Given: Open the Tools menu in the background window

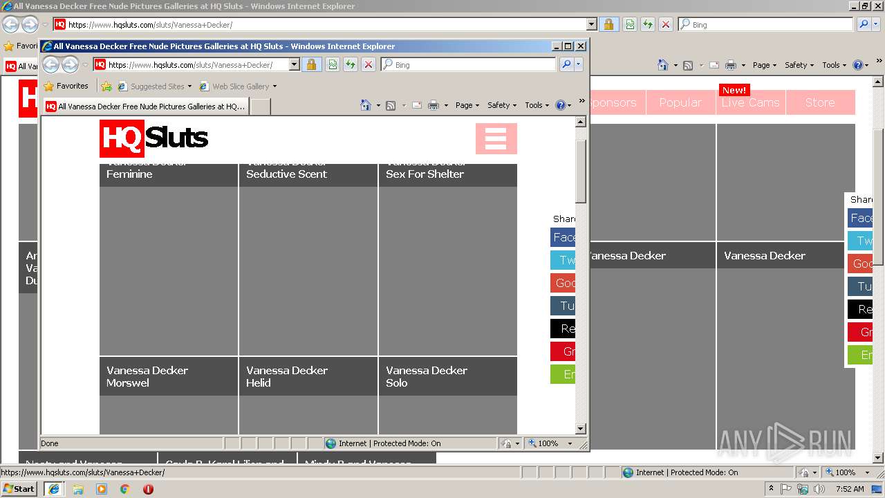Looking at the screenshot, I should tap(834, 65).
